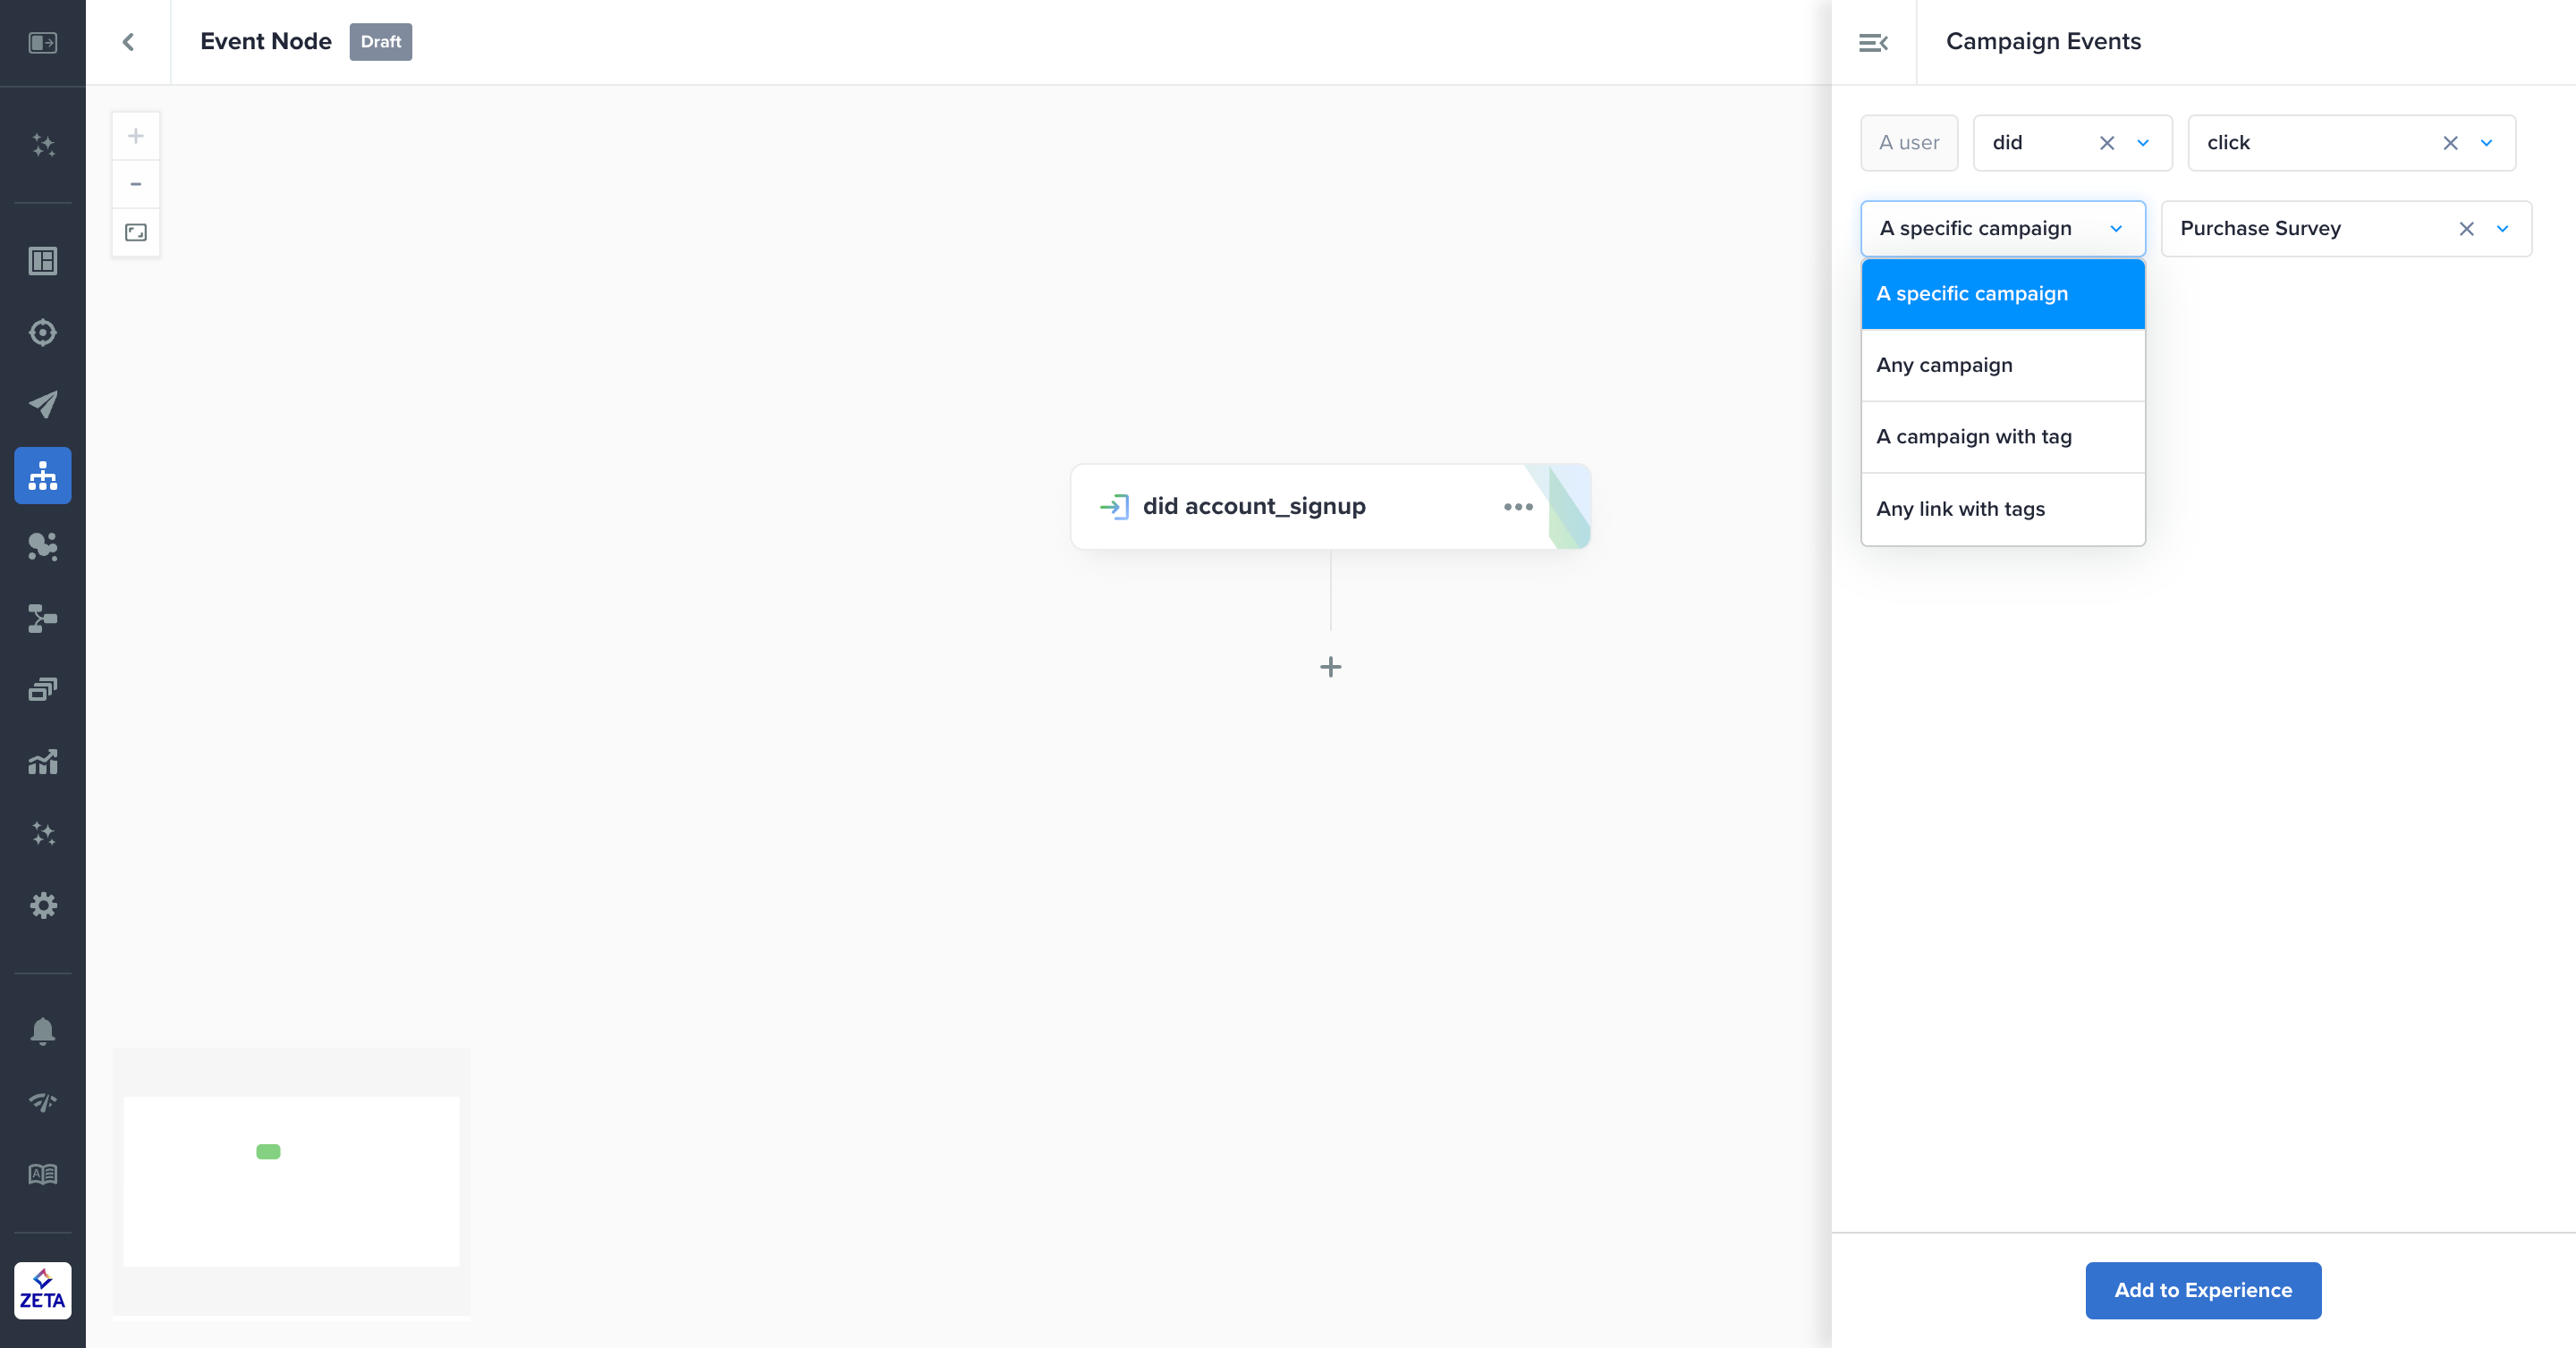Open the settings gear in the sidebar
Screen dimensions: 2576x1348
click(x=43, y=906)
